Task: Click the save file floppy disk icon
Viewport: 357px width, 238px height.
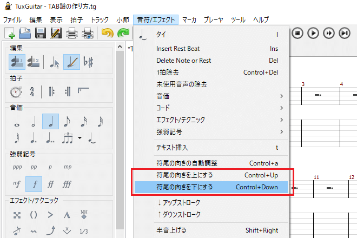Action: point(40,34)
